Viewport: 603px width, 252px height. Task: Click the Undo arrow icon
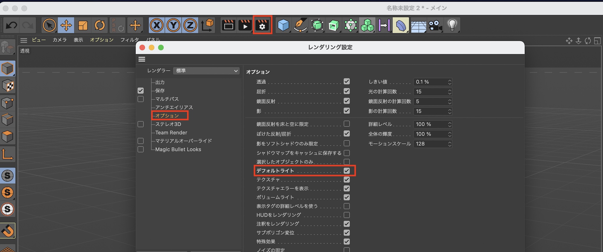[x=11, y=25]
